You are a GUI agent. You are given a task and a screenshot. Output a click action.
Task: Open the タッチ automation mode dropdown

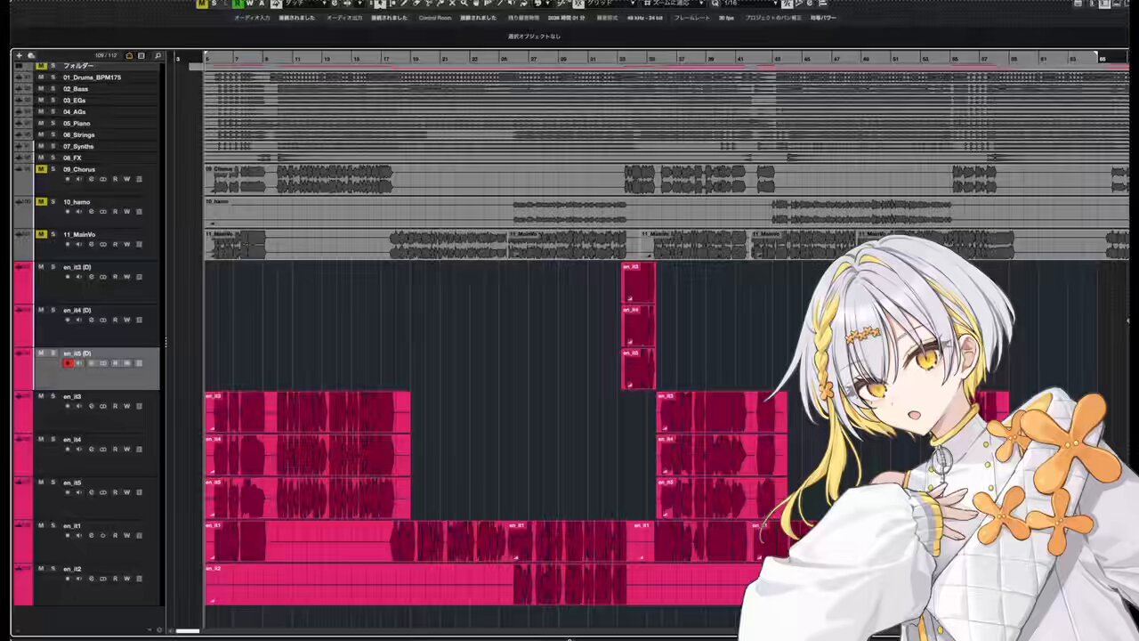point(307,4)
